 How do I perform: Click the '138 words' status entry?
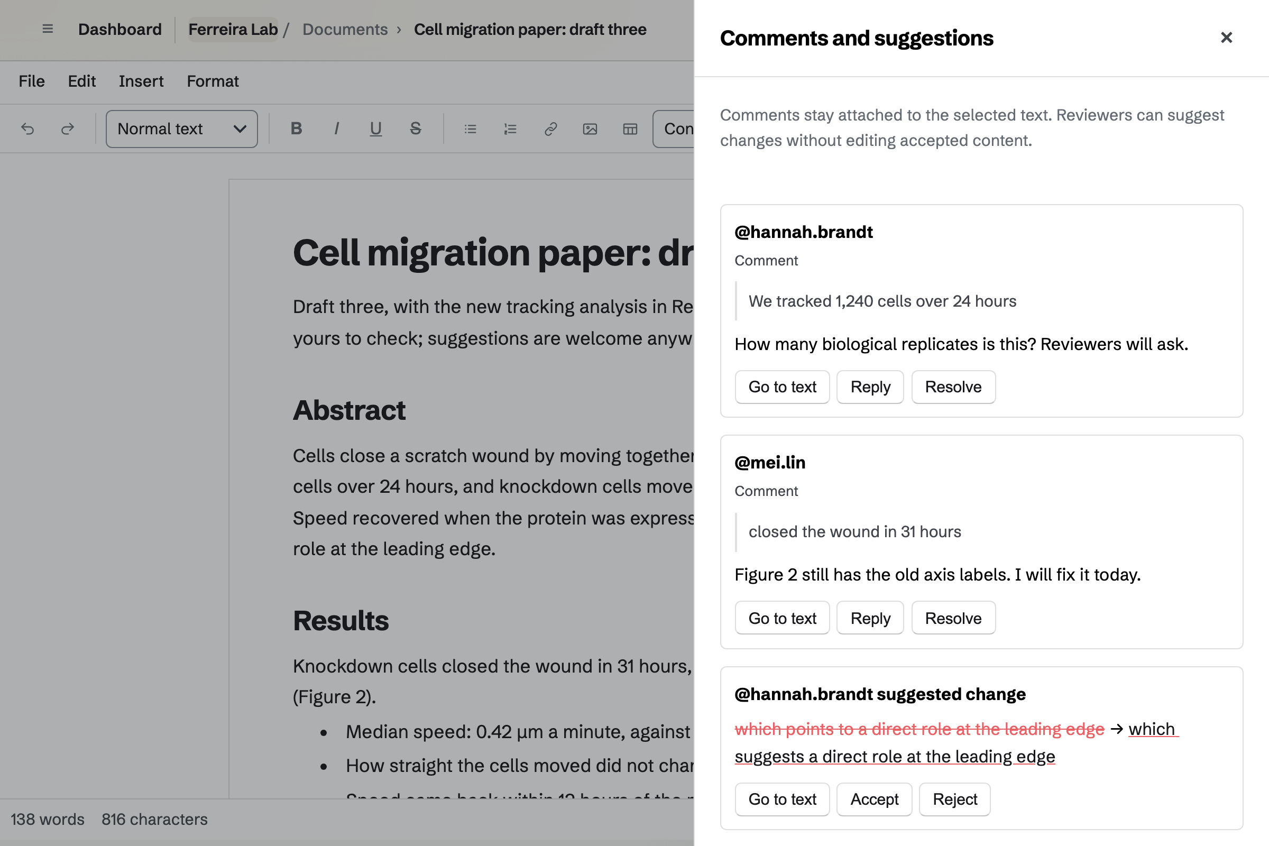48,819
